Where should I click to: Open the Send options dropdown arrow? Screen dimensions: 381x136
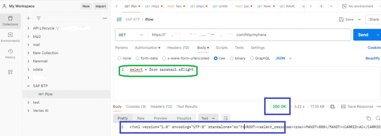tap(378, 35)
